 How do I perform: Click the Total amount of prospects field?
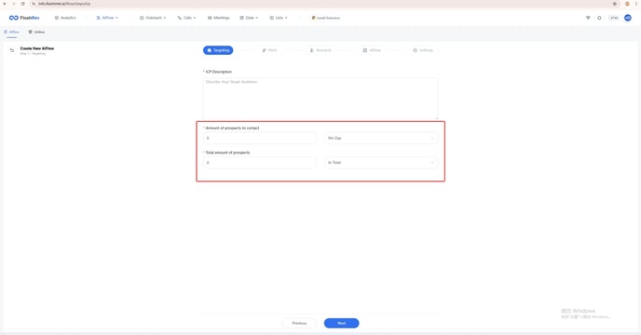(x=260, y=163)
